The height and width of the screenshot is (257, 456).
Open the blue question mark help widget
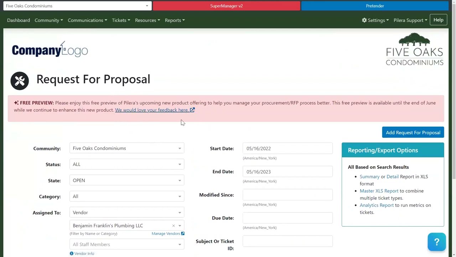(x=437, y=242)
